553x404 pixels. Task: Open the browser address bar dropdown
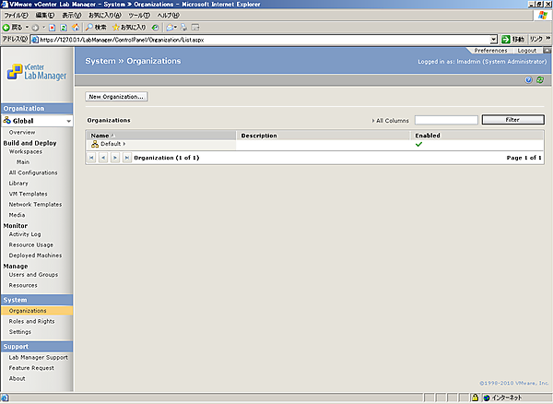(x=494, y=40)
